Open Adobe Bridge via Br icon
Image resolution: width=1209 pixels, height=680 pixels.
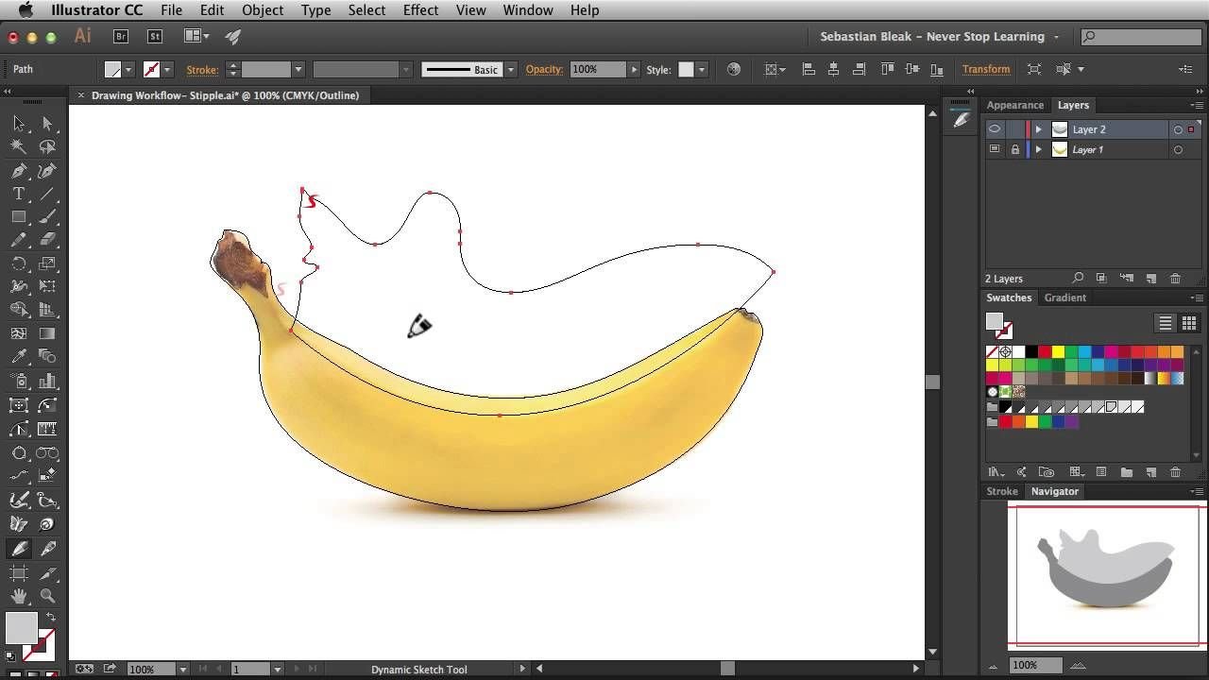point(121,37)
